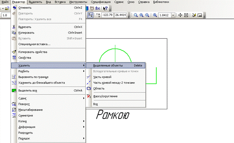Open the f(x) variables tool
The width and height of the screenshot is (234, 143).
98,8
